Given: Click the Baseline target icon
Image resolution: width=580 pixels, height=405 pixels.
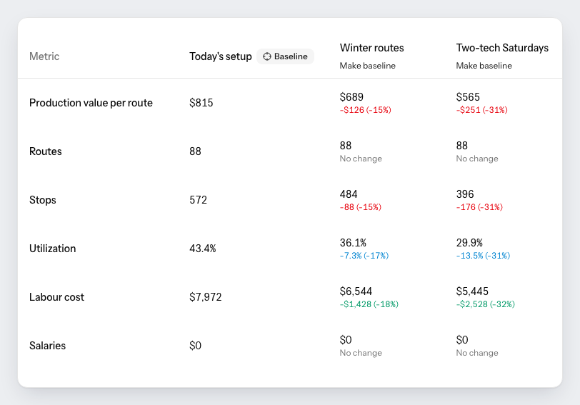Looking at the screenshot, I should point(267,56).
